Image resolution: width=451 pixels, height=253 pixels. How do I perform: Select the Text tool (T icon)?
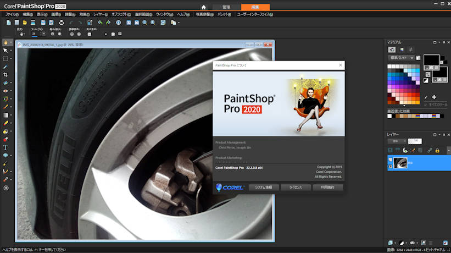tap(5, 147)
